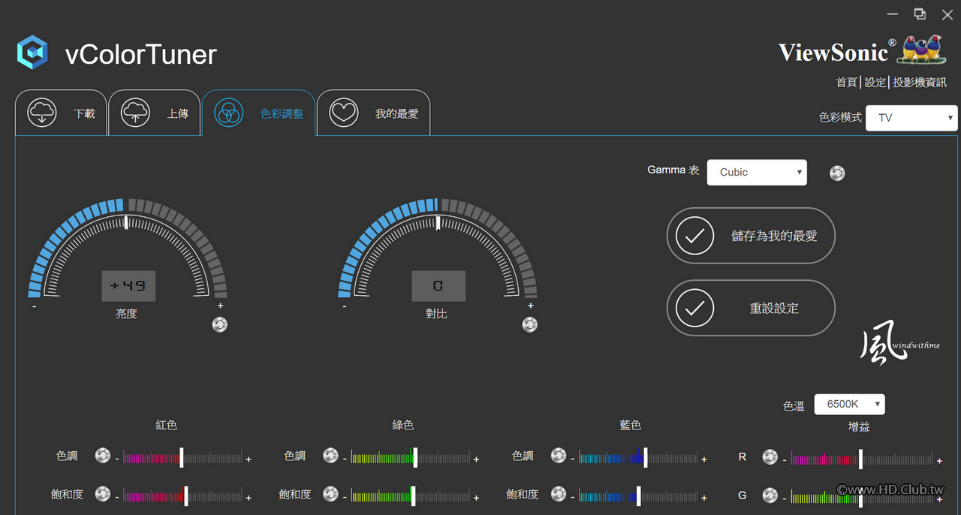Reset the R gain knob
This screenshot has width=961, height=515.
click(x=770, y=456)
